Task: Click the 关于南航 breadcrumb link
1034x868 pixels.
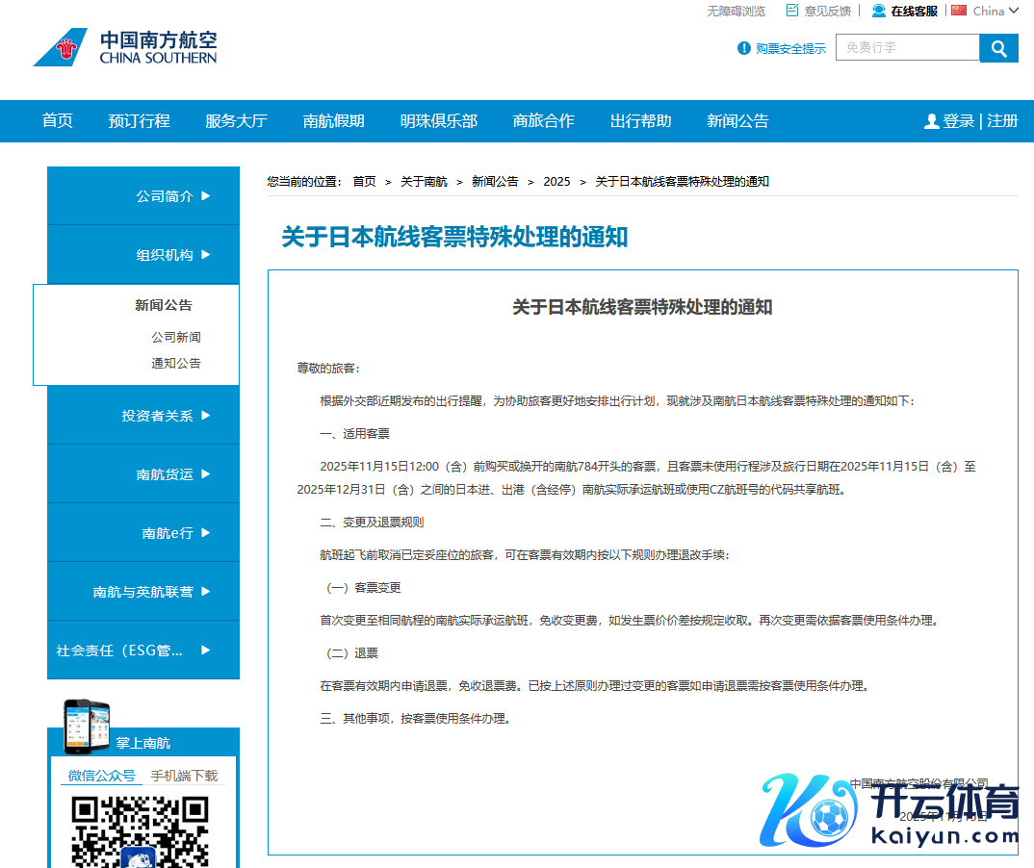Action: [424, 182]
